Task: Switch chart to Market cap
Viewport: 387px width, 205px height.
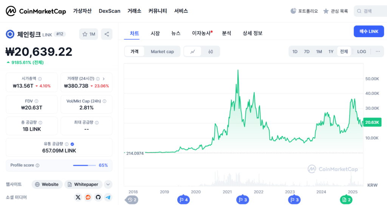Action: tap(162, 52)
